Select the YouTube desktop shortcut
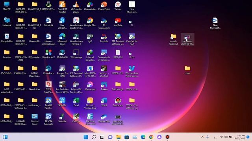This screenshot has height=141, width=252. pyautogui.click(x=118, y=22)
